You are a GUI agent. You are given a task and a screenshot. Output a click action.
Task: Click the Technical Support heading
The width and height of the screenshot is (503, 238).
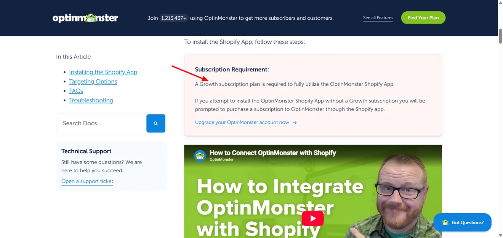tap(87, 151)
